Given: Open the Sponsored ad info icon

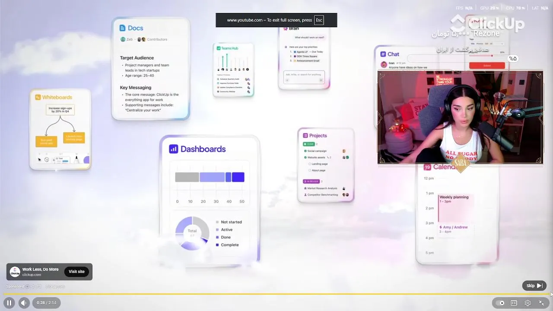Looking at the screenshot, I should [27, 286].
